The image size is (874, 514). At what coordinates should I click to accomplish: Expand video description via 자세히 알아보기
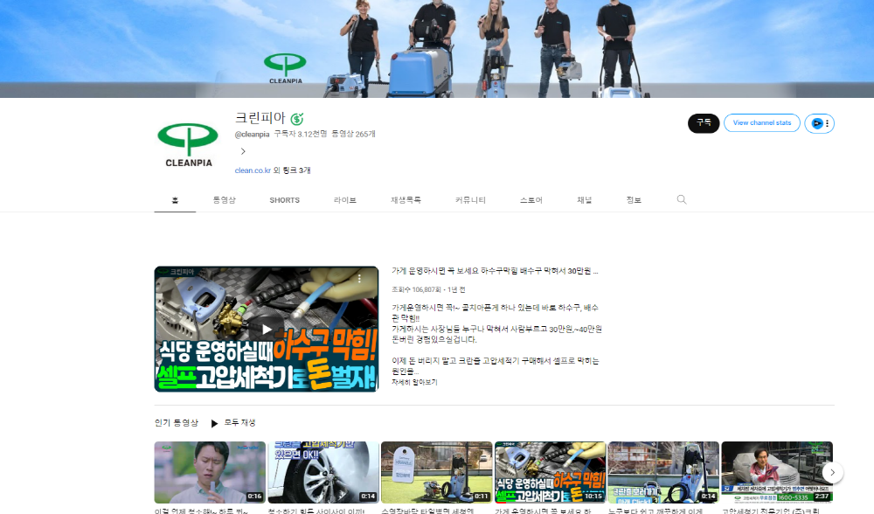[414, 382]
